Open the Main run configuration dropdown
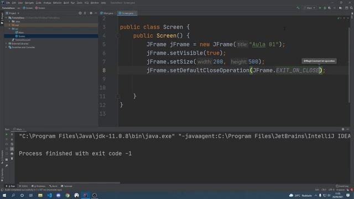 coord(310,8)
